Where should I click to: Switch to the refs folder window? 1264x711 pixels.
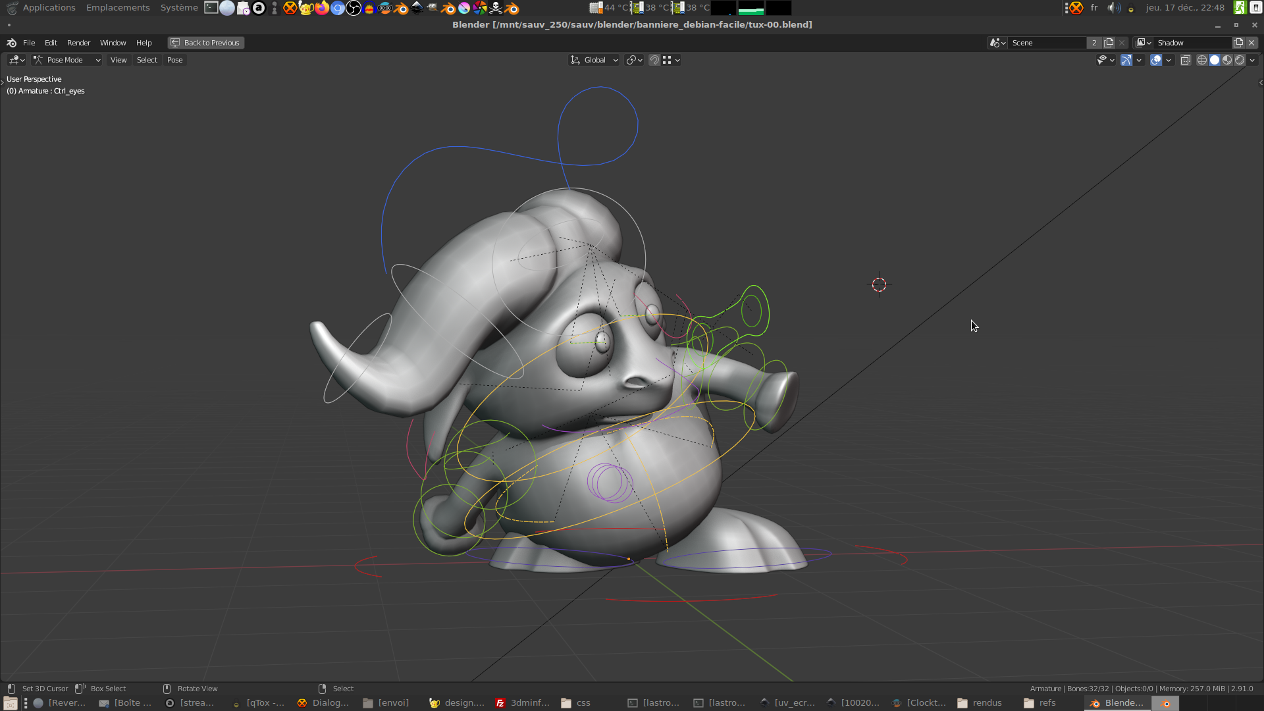tap(1041, 703)
